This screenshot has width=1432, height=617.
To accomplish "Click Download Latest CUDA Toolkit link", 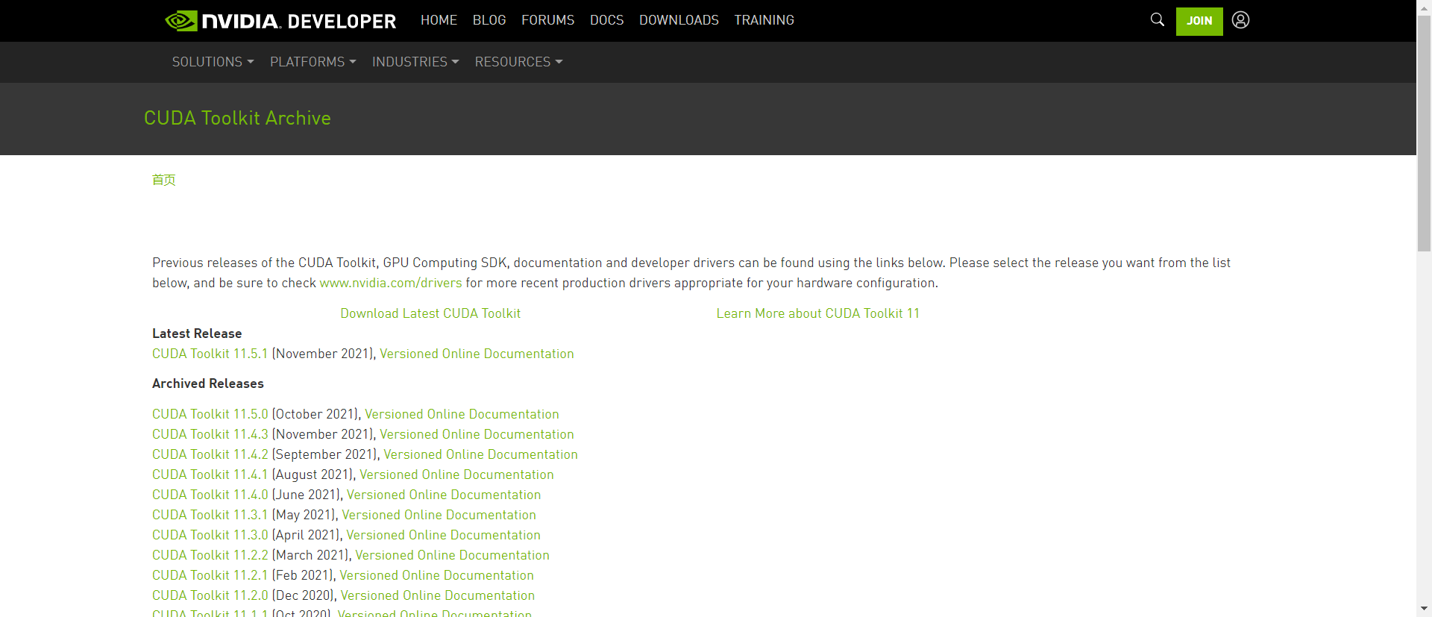I will (430, 313).
